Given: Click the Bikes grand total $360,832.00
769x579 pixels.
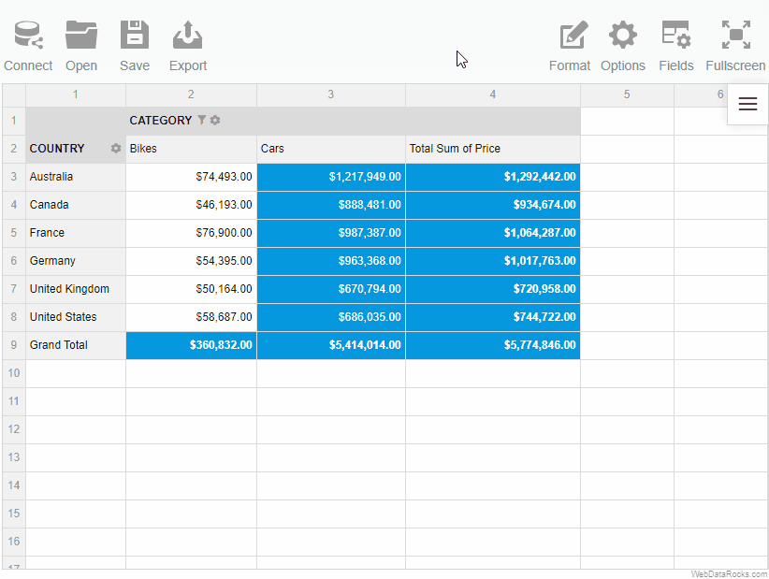Looking at the screenshot, I should tap(191, 345).
